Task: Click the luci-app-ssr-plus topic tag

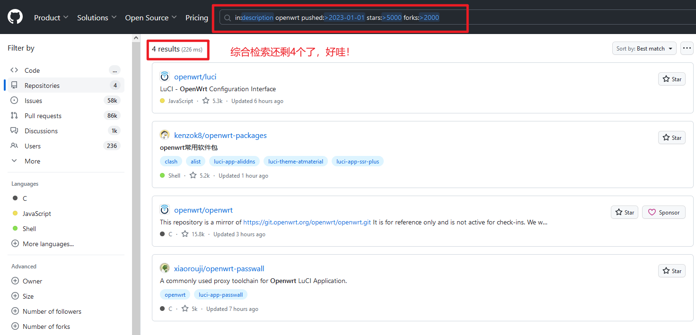Action: click(x=358, y=161)
